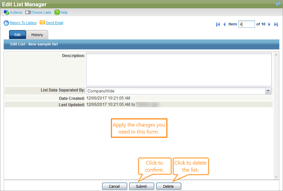Go to first item in pager
283x191 pixels.
pos(218,24)
